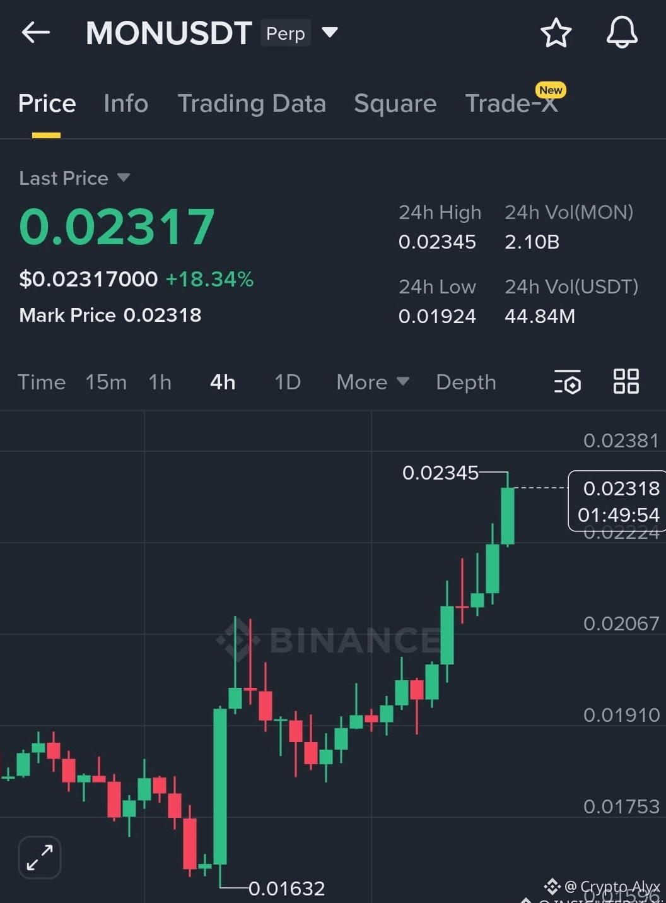
Task: Expand the Last Price dropdown
Action: pyautogui.click(x=124, y=177)
